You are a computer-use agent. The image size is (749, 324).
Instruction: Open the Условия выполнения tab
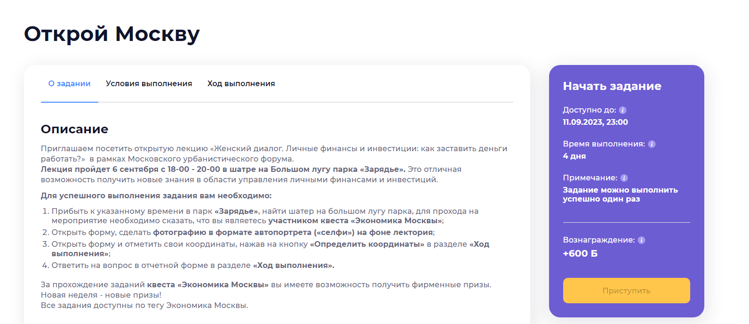point(149,83)
